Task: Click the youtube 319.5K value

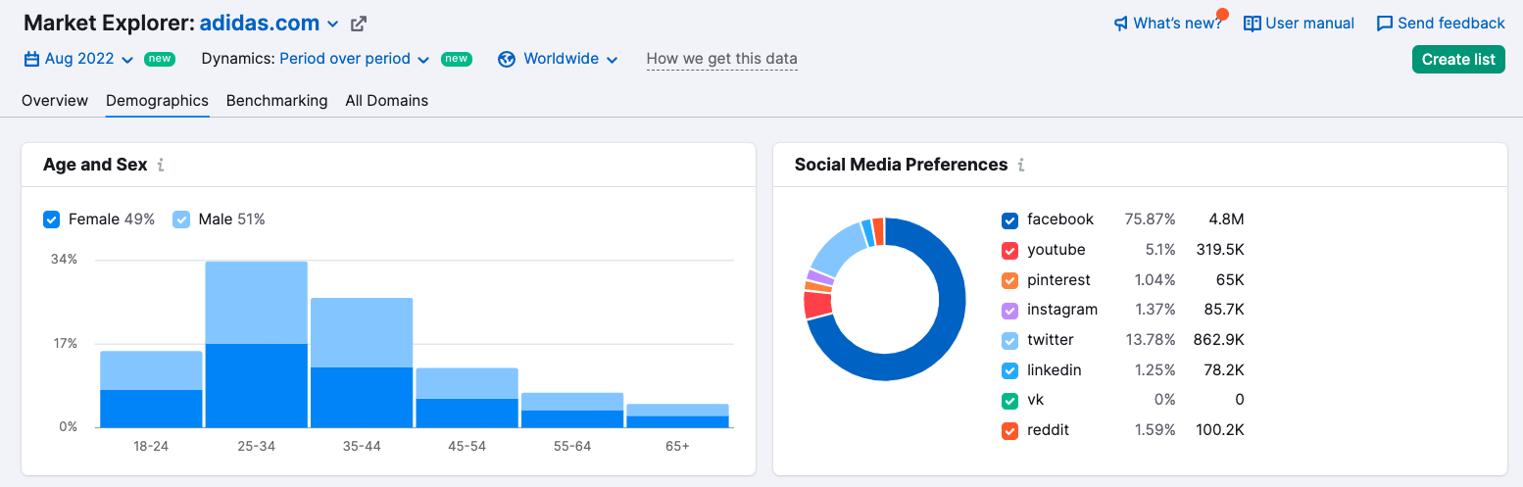Action: coord(1220,251)
